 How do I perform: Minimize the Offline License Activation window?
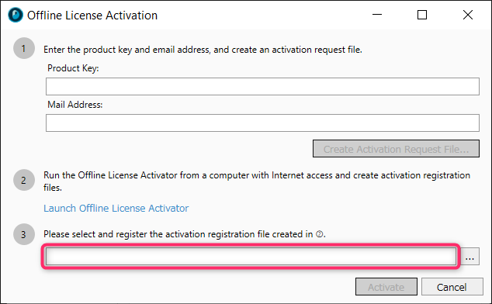[377, 15]
